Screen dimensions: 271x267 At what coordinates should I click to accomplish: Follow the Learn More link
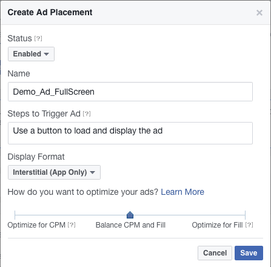[x=182, y=192]
